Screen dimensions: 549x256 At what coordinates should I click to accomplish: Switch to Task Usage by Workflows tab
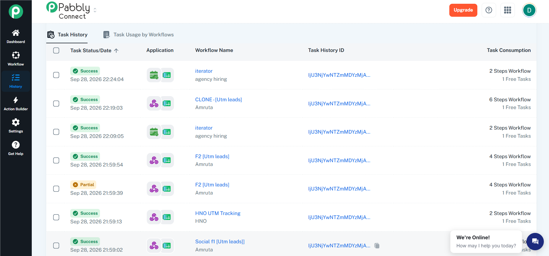coord(138,35)
